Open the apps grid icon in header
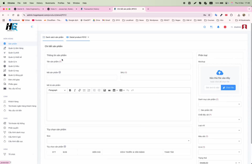The image size is (252, 164). coord(211,27)
